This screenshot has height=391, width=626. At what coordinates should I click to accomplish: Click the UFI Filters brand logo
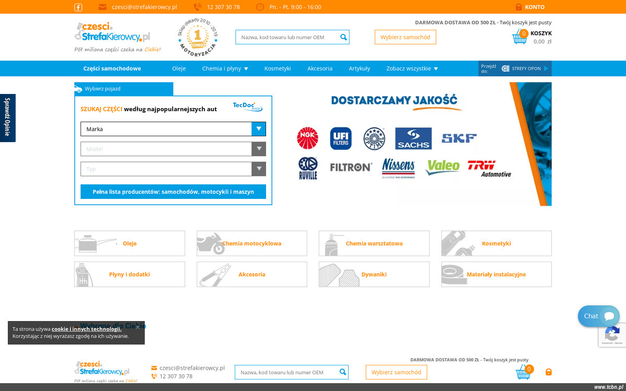(x=341, y=138)
